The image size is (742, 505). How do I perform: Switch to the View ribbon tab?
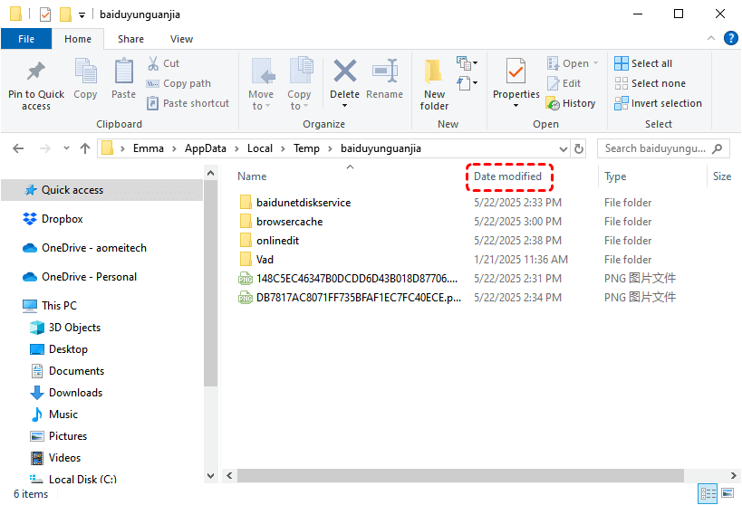[181, 39]
